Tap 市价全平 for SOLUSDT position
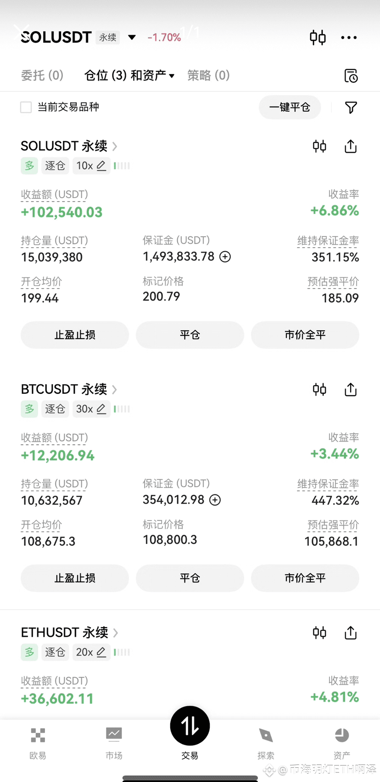Image resolution: width=380 pixels, height=782 pixels. point(305,335)
